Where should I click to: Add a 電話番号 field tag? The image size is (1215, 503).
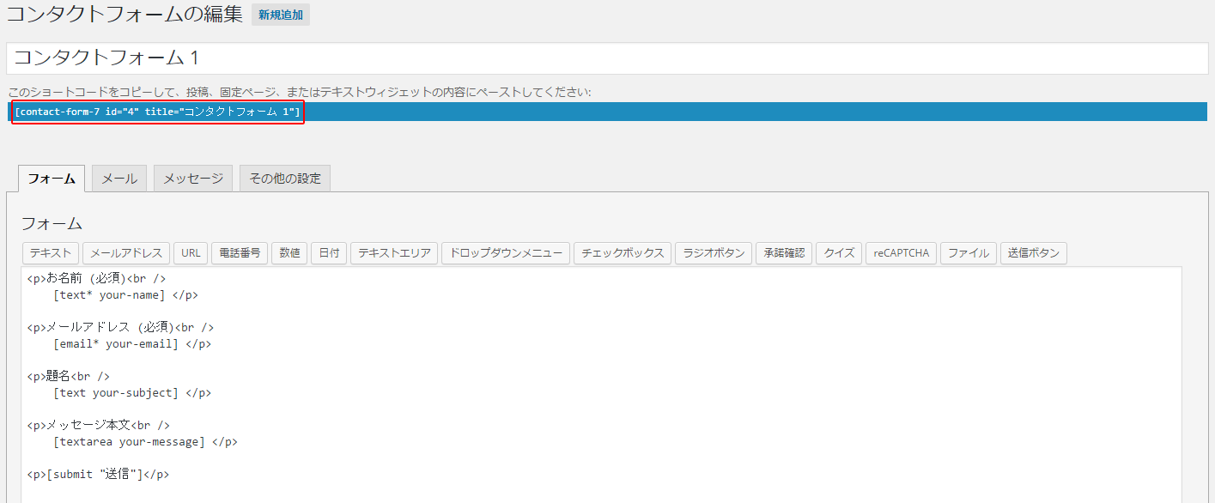click(x=240, y=253)
